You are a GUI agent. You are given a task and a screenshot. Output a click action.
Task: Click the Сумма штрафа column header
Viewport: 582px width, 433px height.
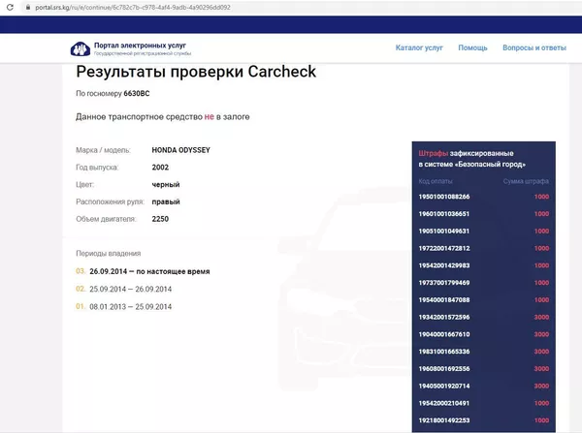point(526,181)
